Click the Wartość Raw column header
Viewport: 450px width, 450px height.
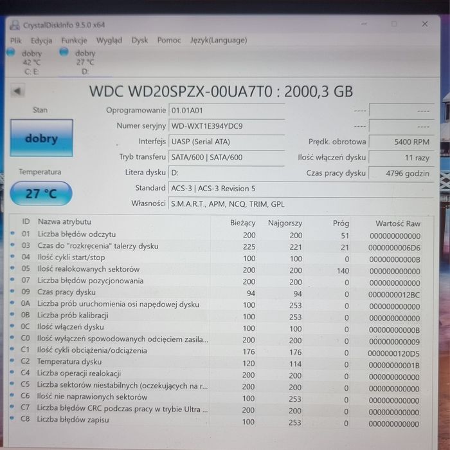pos(397,223)
